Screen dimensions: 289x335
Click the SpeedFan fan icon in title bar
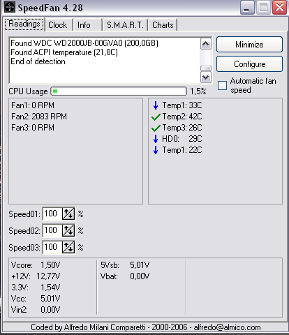[10, 8]
